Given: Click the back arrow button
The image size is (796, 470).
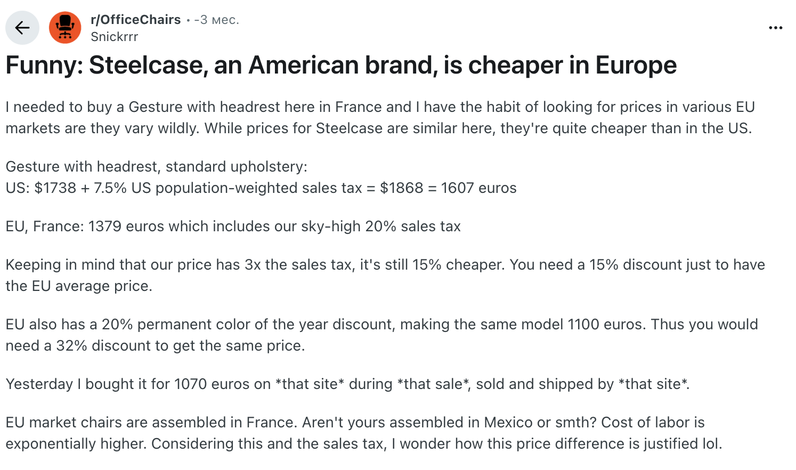Looking at the screenshot, I should pos(22,28).
